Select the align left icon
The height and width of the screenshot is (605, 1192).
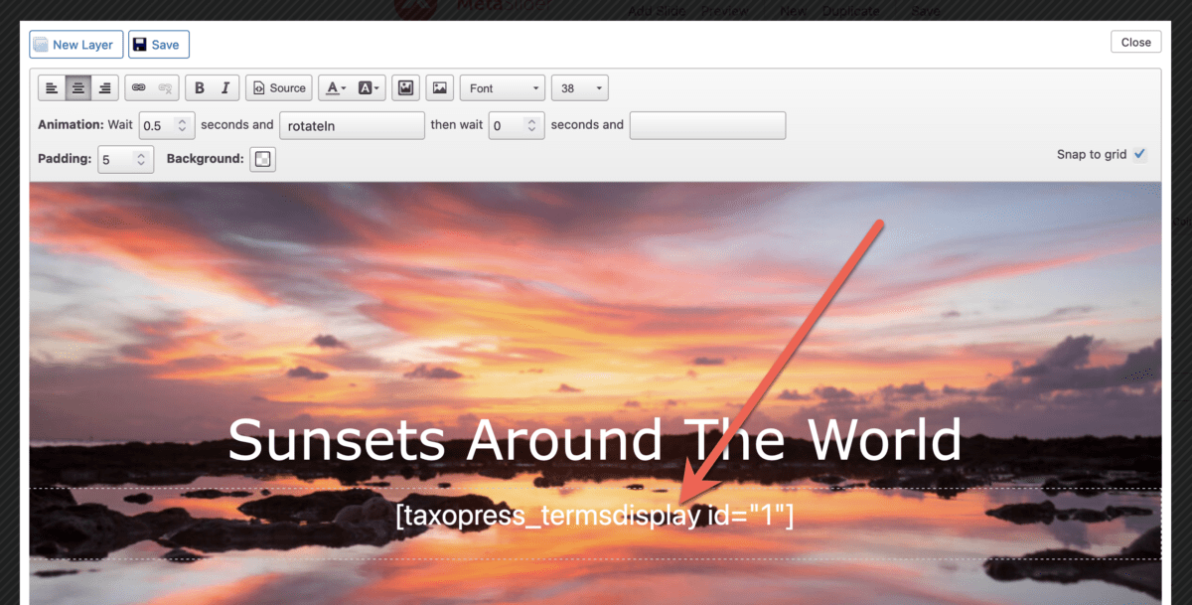tap(52, 87)
